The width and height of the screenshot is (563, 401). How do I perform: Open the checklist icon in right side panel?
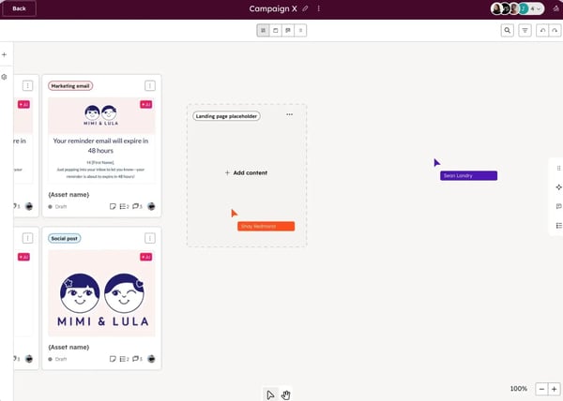558,226
